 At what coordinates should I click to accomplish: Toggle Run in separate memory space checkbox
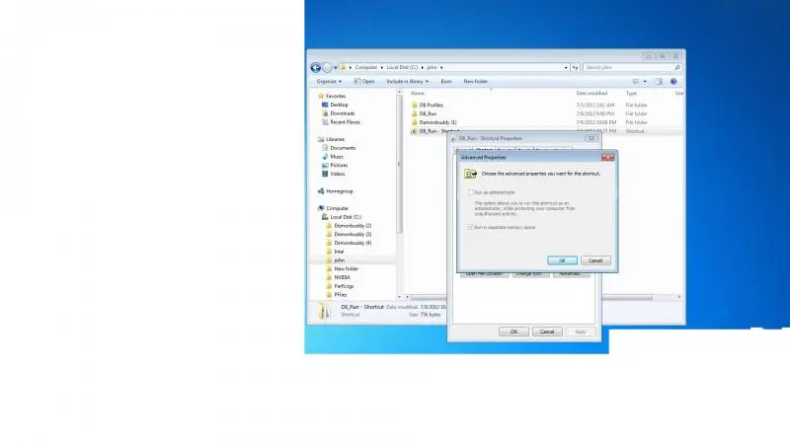pos(471,227)
